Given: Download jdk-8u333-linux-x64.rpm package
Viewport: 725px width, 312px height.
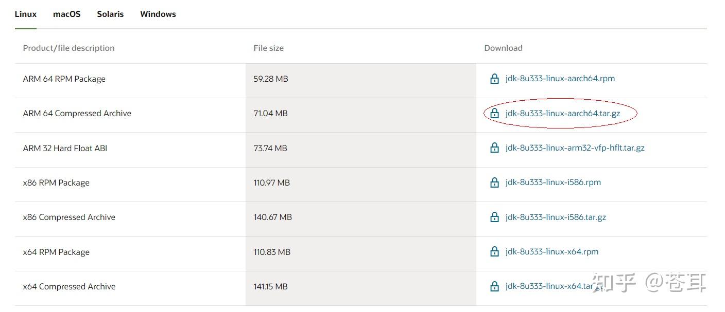Looking at the screenshot, I should (552, 252).
